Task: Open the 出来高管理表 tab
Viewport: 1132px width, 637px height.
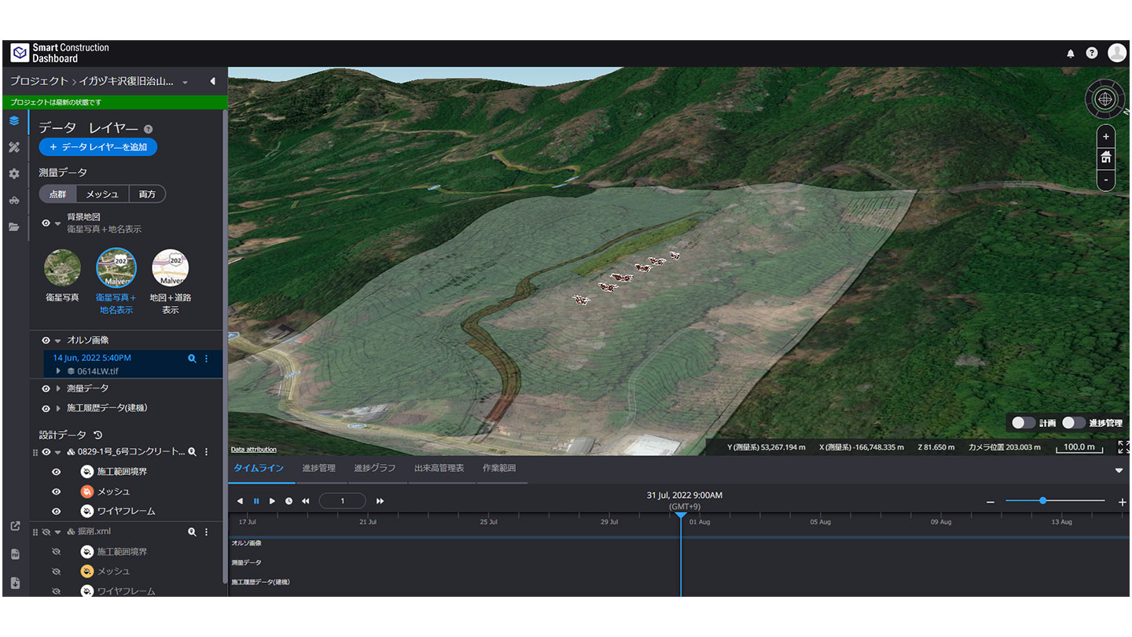Action: [439, 469]
